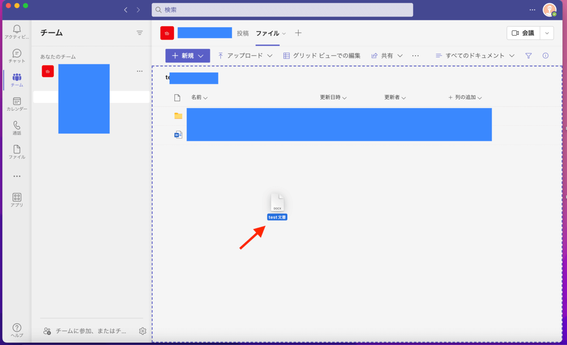Expand the dropdown arrow beside 会議
The image size is (567, 345).
[x=547, y=33]
